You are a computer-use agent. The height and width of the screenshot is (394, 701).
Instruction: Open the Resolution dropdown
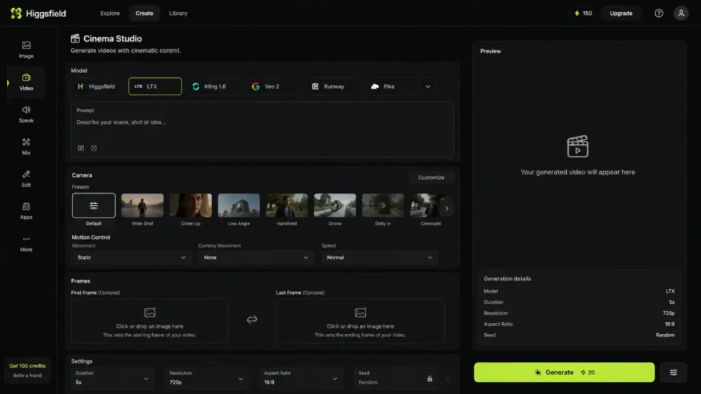[207, 378]
